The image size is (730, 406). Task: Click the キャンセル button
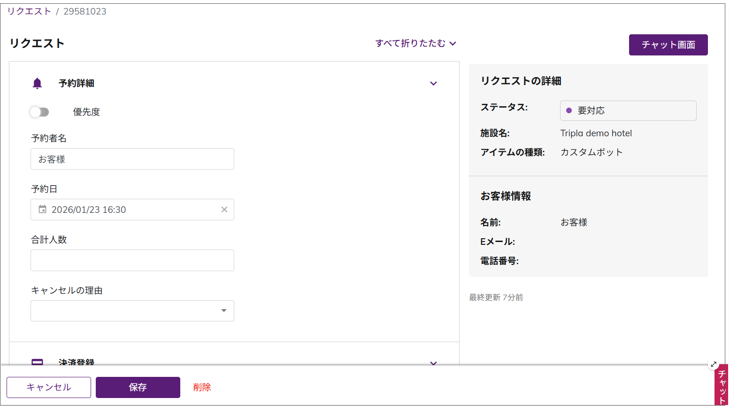(49, 387)
